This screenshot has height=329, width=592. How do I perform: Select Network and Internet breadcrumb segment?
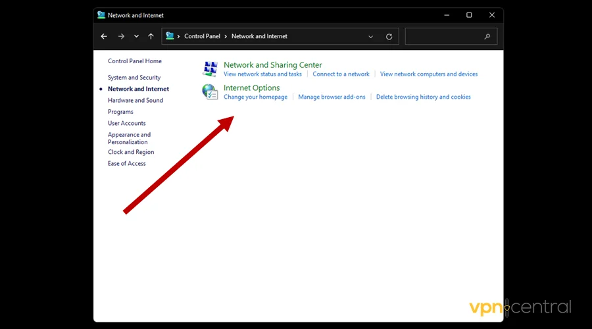pos(259,36)
